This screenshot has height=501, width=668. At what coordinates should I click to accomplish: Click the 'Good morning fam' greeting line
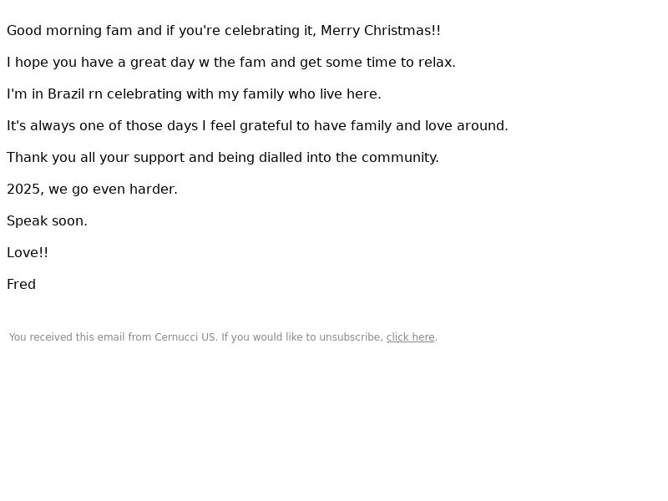click(x=224, y=31)
